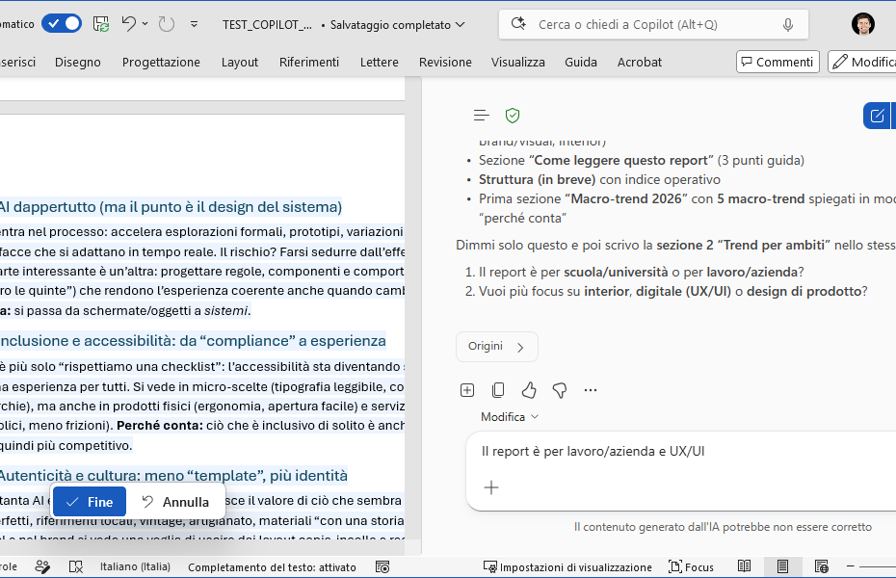Click the proofing errors status bar icon
Screen dimensions: 896x578
click(x=75, y=566)
